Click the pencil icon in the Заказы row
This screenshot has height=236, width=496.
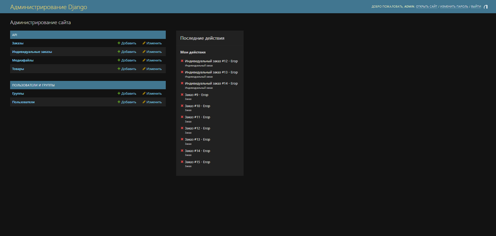click(x=144, y=43)
